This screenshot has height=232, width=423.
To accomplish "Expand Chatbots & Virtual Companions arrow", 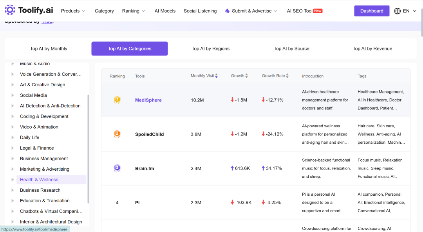I will pyautogui.click(x=13, y=211).
